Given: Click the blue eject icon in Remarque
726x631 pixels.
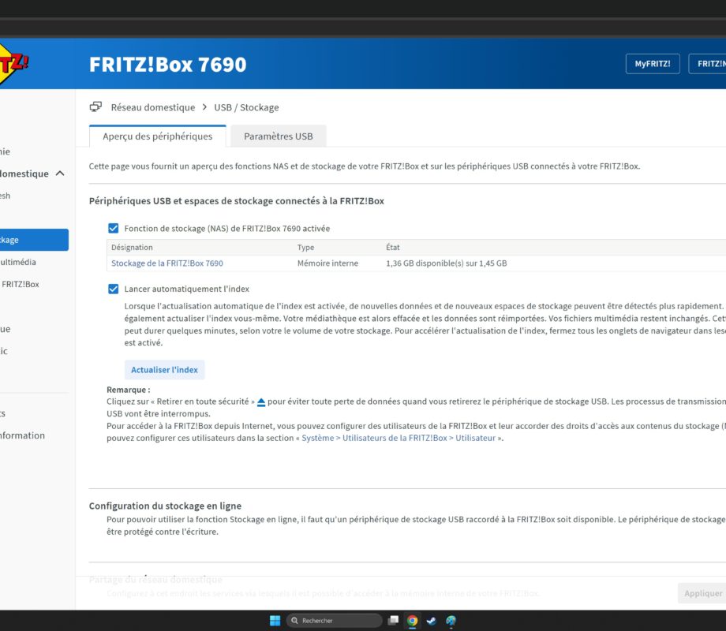Looking at the screenshot, I should point(261,402).
